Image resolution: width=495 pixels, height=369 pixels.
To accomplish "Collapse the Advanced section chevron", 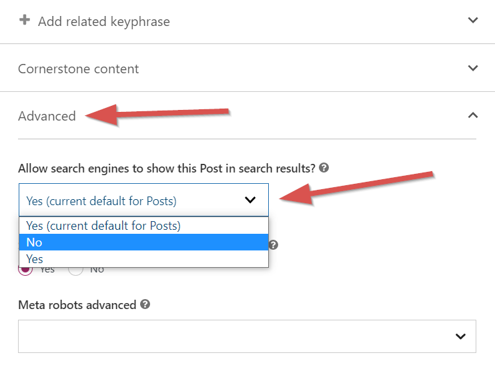I will 473,115.
